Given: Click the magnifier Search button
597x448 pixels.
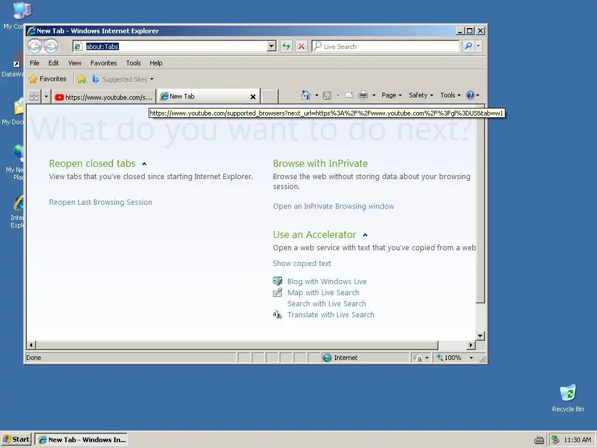Looking at the screenshot, I should click(468, 46).
